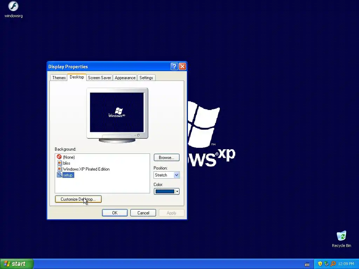Click the on-screen keyboard tray icon
The height and width of the screenshot is (269, 359).
click(307, 264)
